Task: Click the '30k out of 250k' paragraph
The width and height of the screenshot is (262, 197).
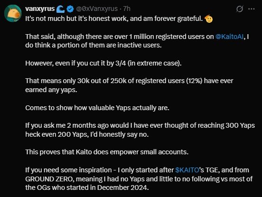Action: point(129,85)
